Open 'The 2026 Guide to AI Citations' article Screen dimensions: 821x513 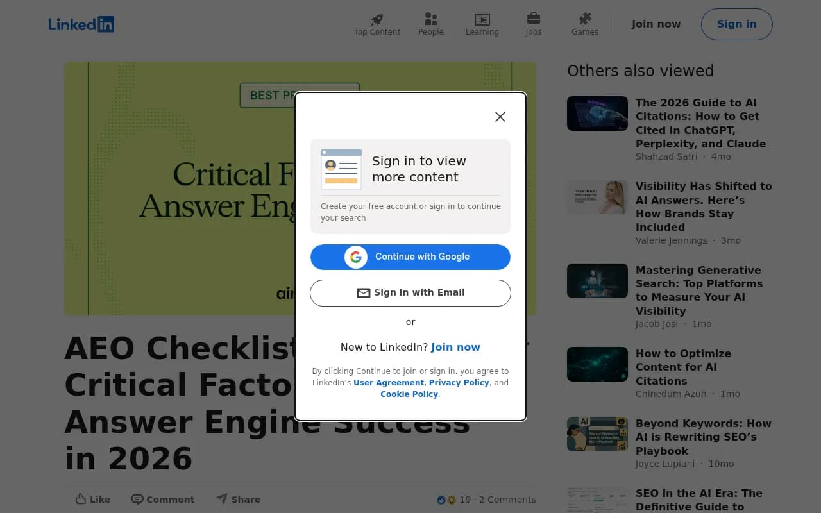700,123
